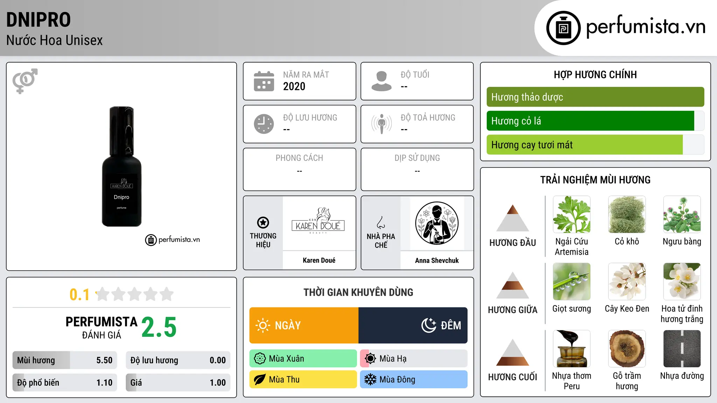Click the person icon beside Độ Tuổi

[x=382, y=81]
